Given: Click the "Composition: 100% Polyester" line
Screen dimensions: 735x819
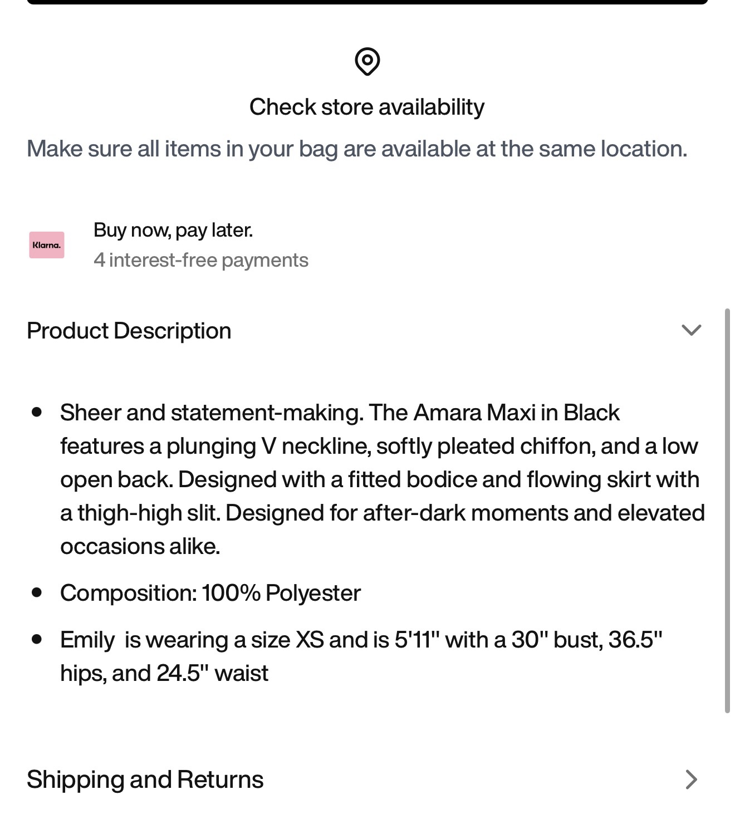Looking at the screenshot, I should pos(210,593).
